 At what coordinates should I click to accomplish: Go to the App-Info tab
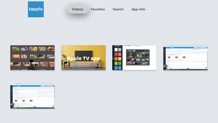coord(138,9)
